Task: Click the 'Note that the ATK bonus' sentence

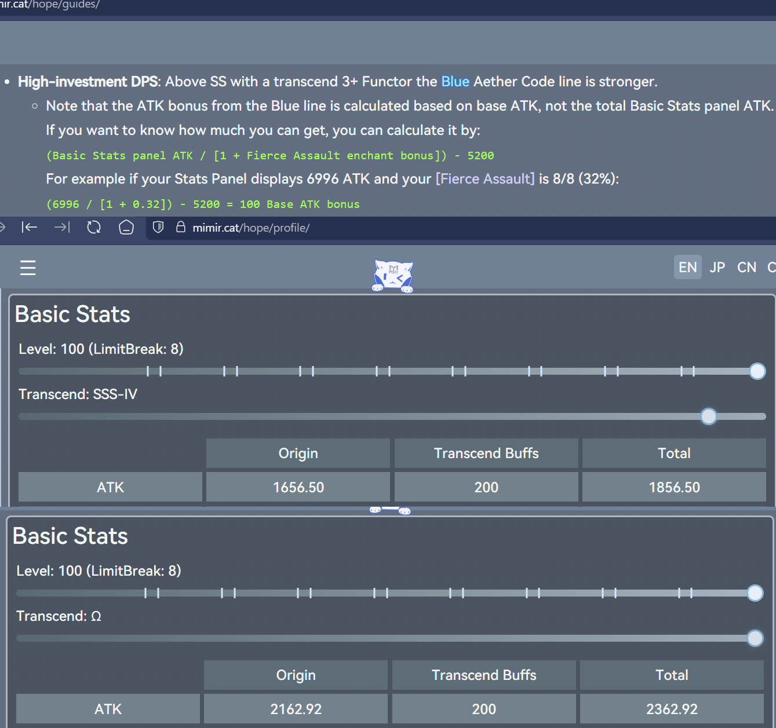Action: pos(410,106)
